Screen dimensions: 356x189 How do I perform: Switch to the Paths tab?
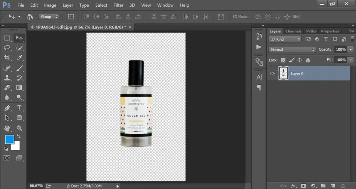tap(311, 31)
